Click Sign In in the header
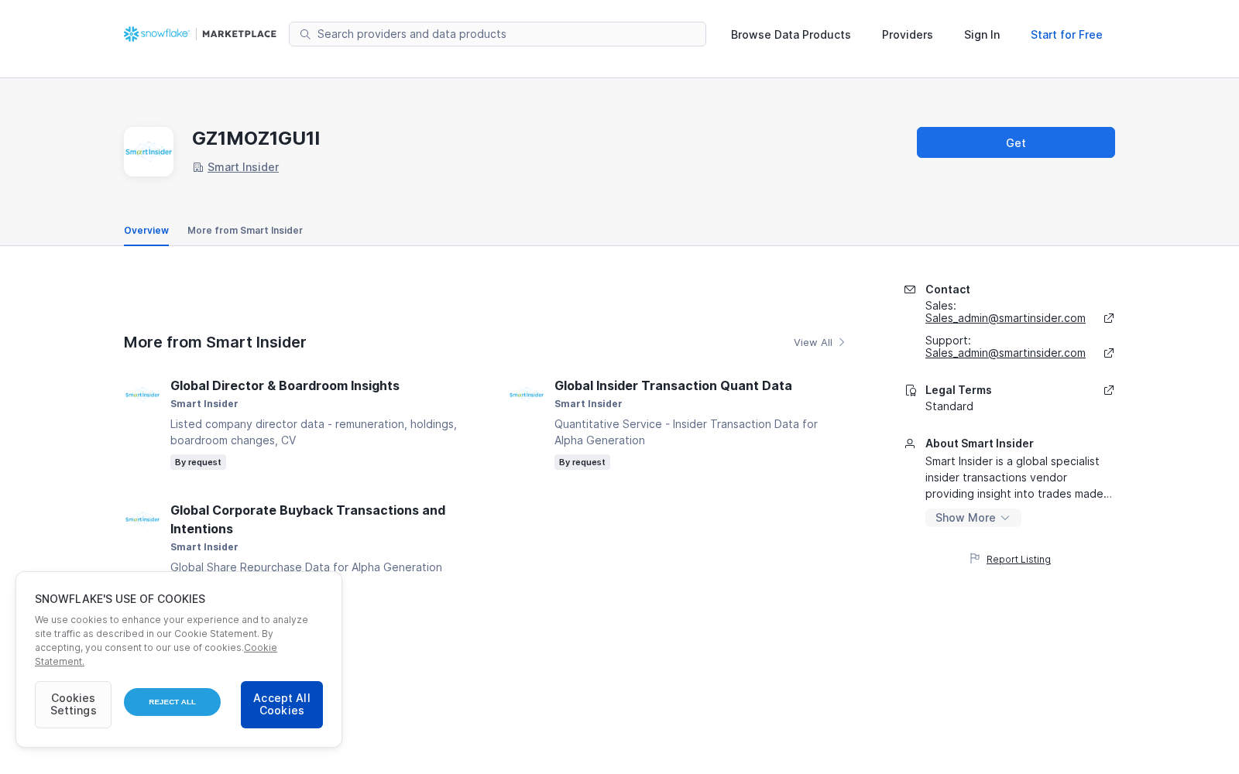The height and width of the screenshot is (774, 1239). [982, 35]
